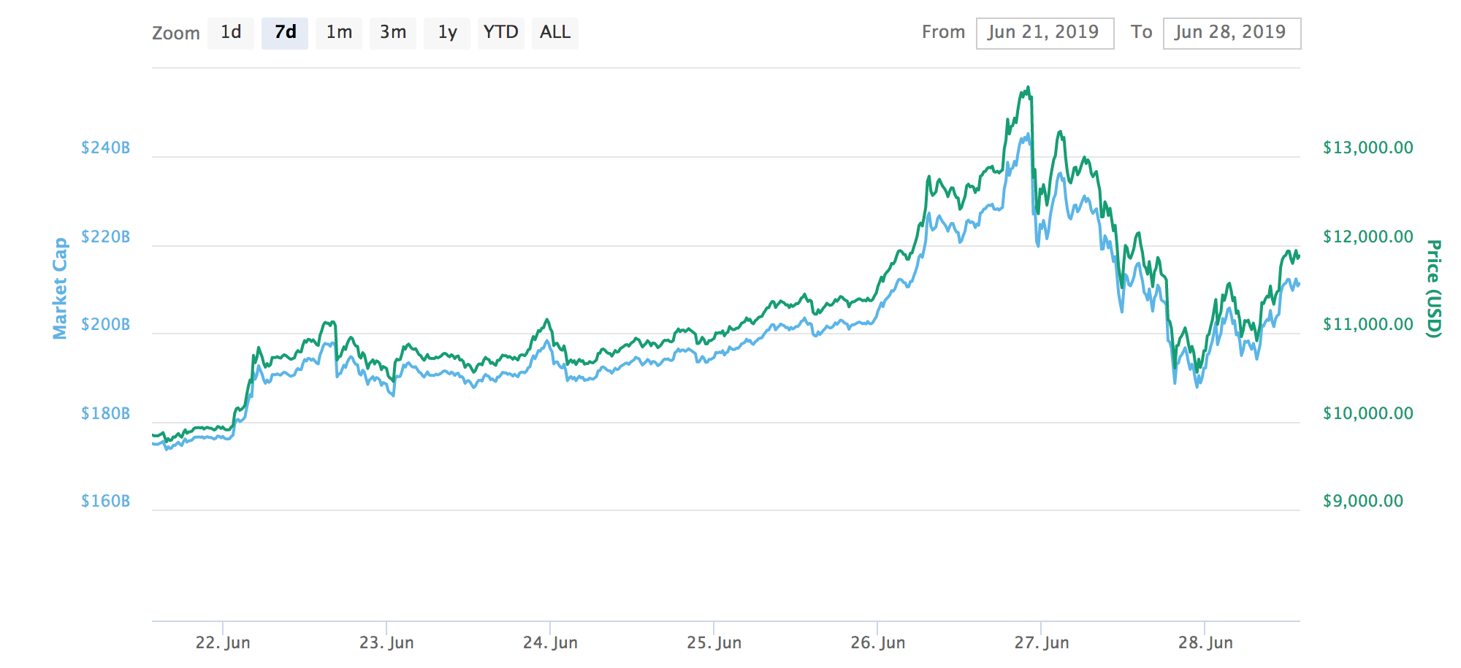Click the 25. Jun x-axis label
Image resolution: width=1461 pixels, height=668 pixels.
[x=714, y=642]
